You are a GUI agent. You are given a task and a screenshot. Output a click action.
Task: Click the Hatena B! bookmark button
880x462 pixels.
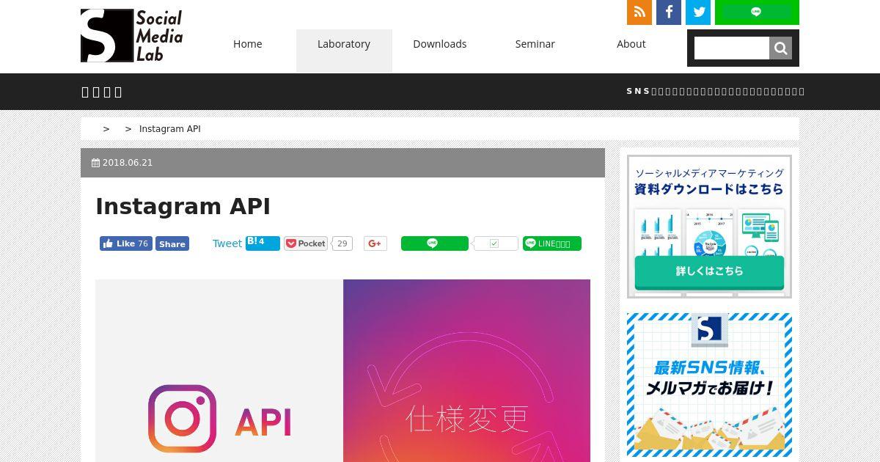point(263,243)
